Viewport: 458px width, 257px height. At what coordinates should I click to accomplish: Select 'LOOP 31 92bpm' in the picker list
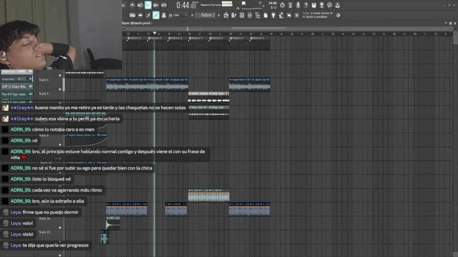pos(17,86)
